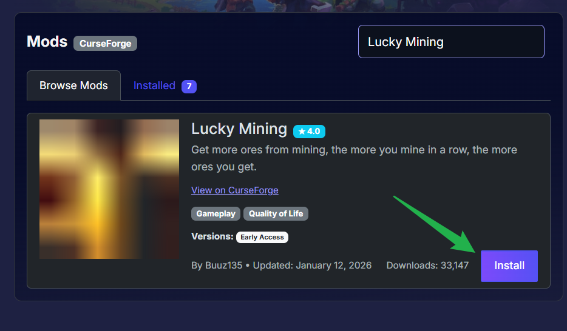Image resolution: width=567 pixels, height=331 pixels.
Task: Click the mod description about getting more ores
Action: coord(354,158)
